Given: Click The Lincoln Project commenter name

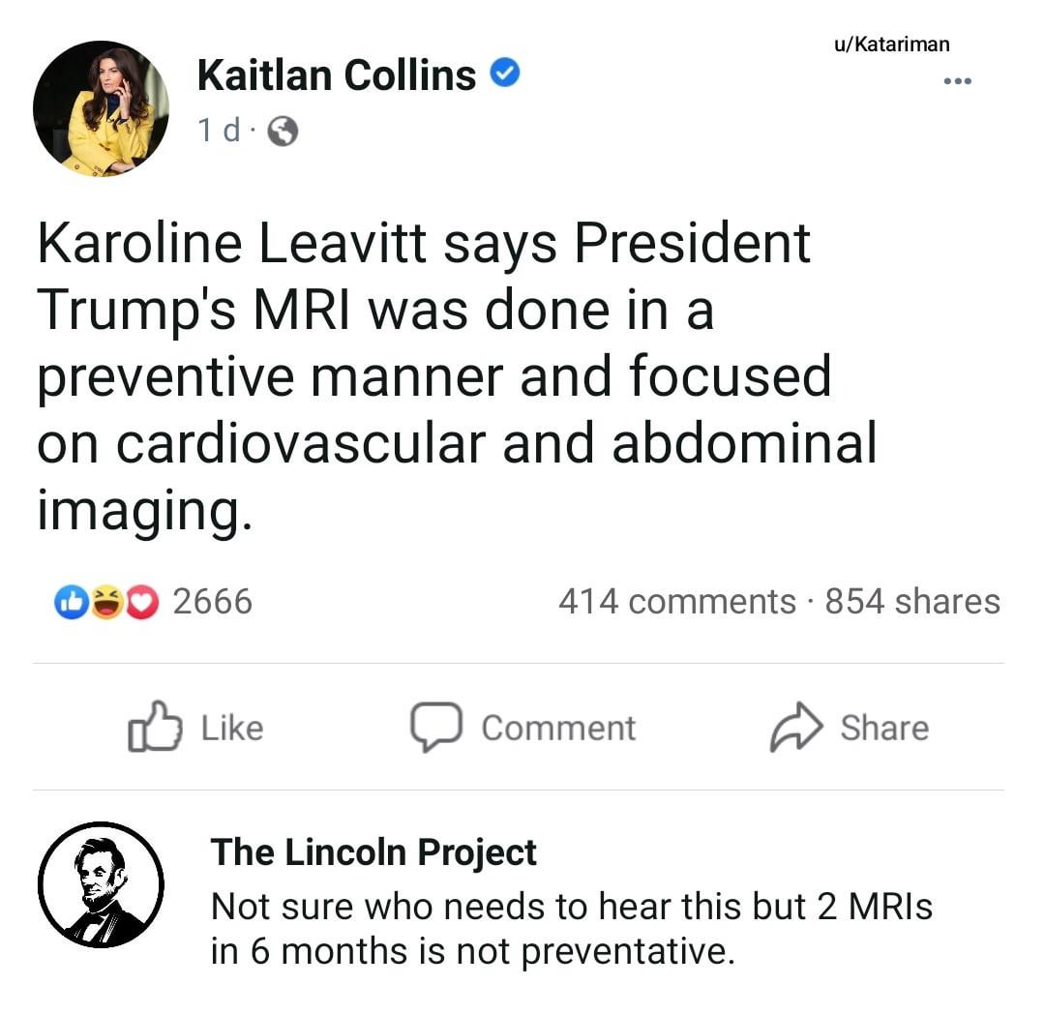Looking at the screenshot, I should click(373, 851).
